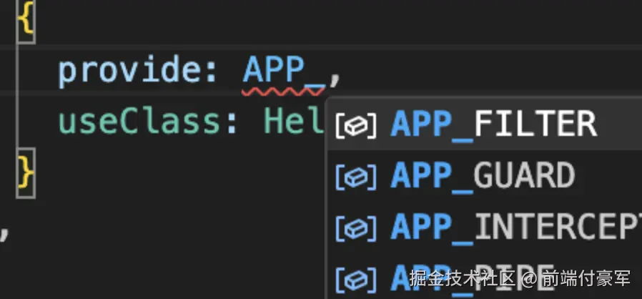The image size is (642, 299).
Task: Click the colon after useClass
Action: (232, 124)
